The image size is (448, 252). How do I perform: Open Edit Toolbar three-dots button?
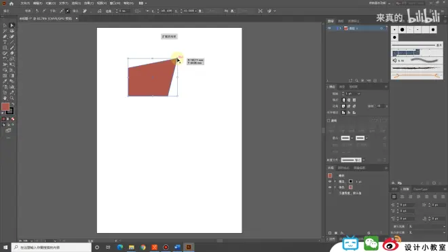click(8, 138)
